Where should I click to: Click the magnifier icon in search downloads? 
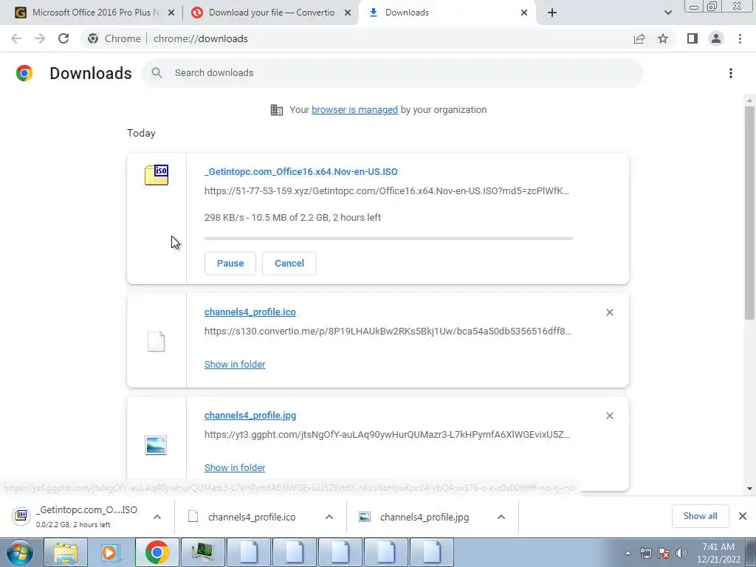[x=157, y=73]
